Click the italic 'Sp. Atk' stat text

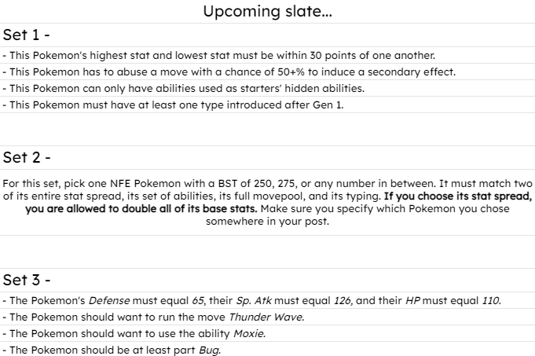pos(254,301)
